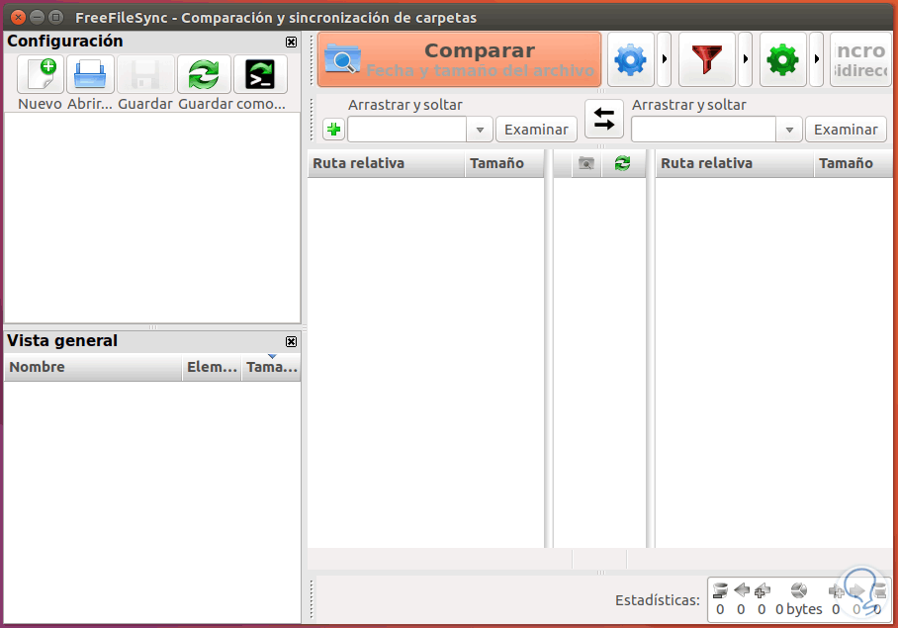
Task: Click statistics data volume pie icon
Action: 798,590
